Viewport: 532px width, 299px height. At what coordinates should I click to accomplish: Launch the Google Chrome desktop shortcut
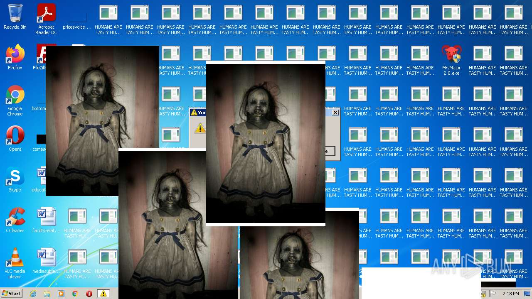click(x=15, y=100)
